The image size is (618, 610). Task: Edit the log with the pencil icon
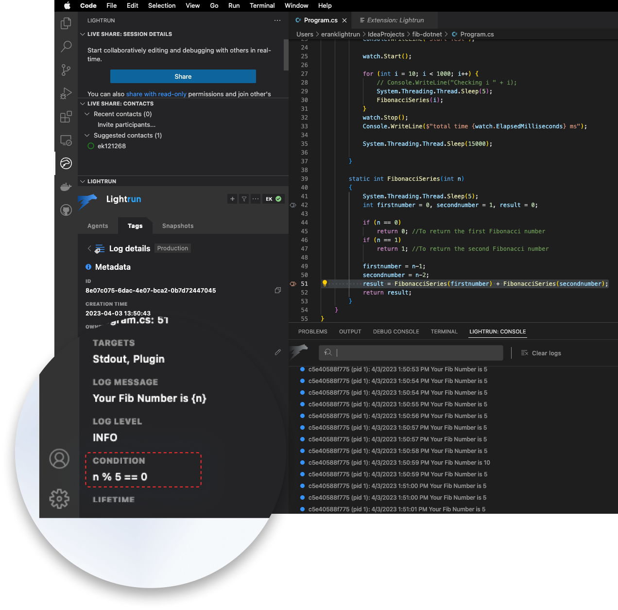coord(278,352)
